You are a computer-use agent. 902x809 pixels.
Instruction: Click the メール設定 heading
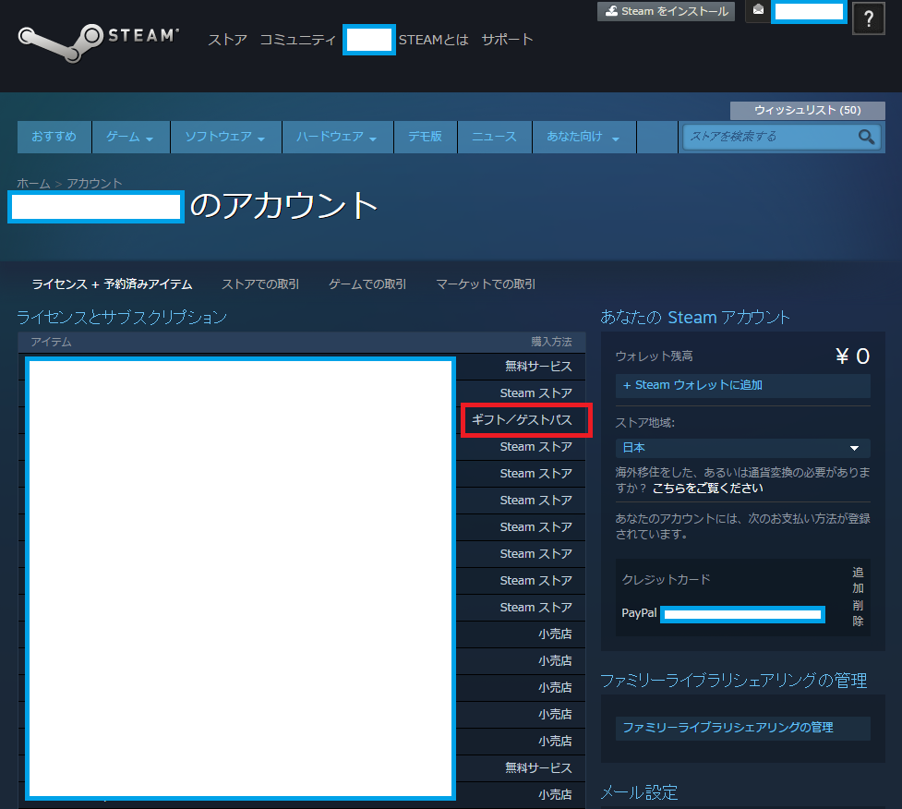(x=639, y=792)
